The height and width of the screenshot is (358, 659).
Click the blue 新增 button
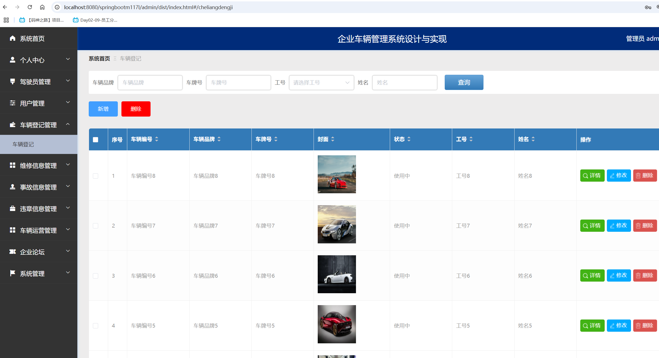(103, 109)
